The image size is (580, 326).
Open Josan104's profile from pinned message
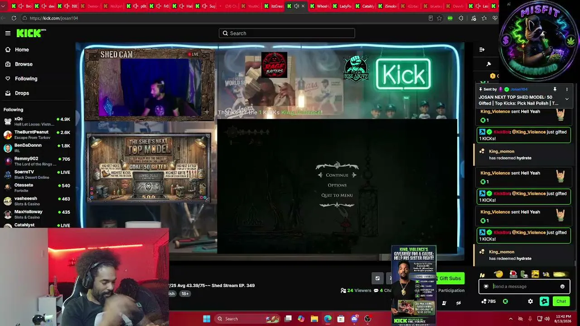(x=519, y=89)
